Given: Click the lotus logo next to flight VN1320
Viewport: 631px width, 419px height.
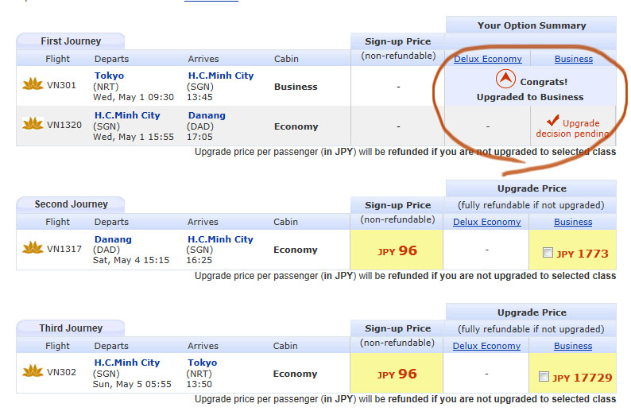Looking at the screenshot, I should [x=33, y=123].
